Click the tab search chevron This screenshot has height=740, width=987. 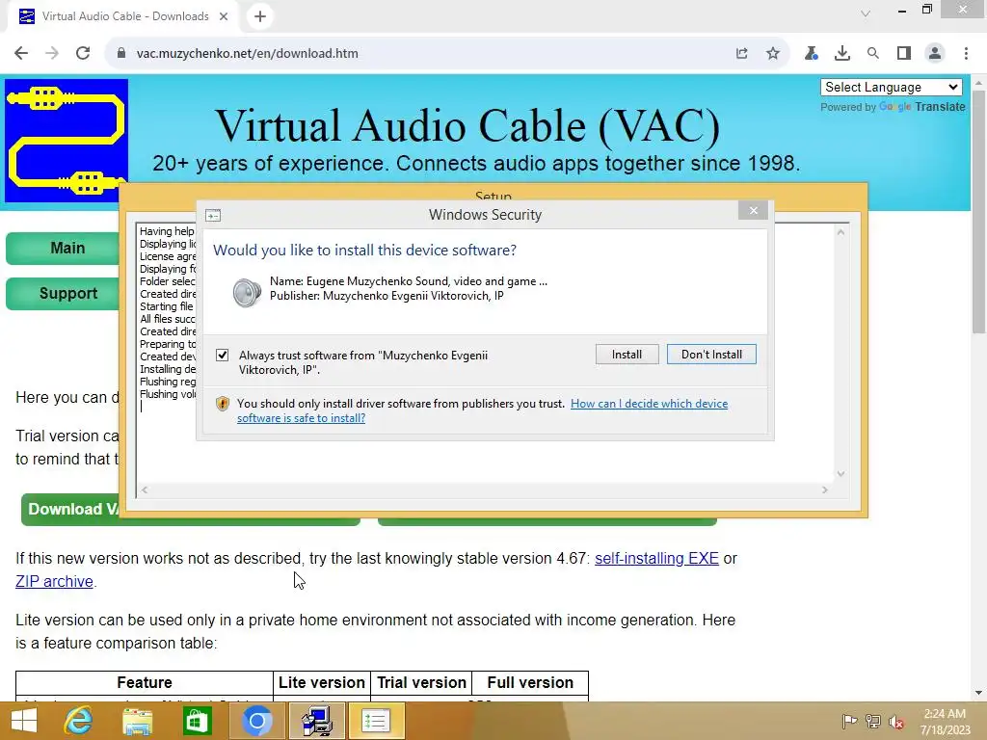tap(866, 13)
